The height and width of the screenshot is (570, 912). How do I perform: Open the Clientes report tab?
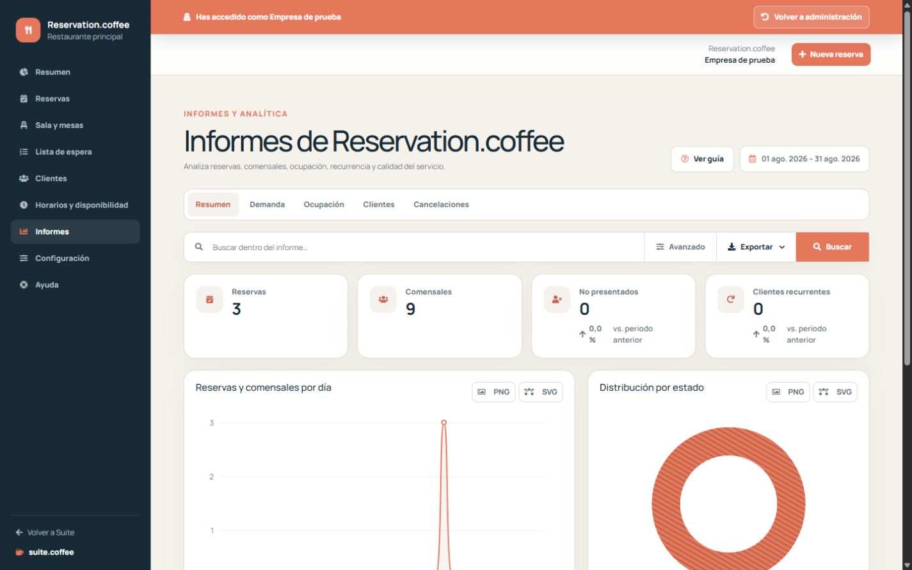(x=379, y=205)
